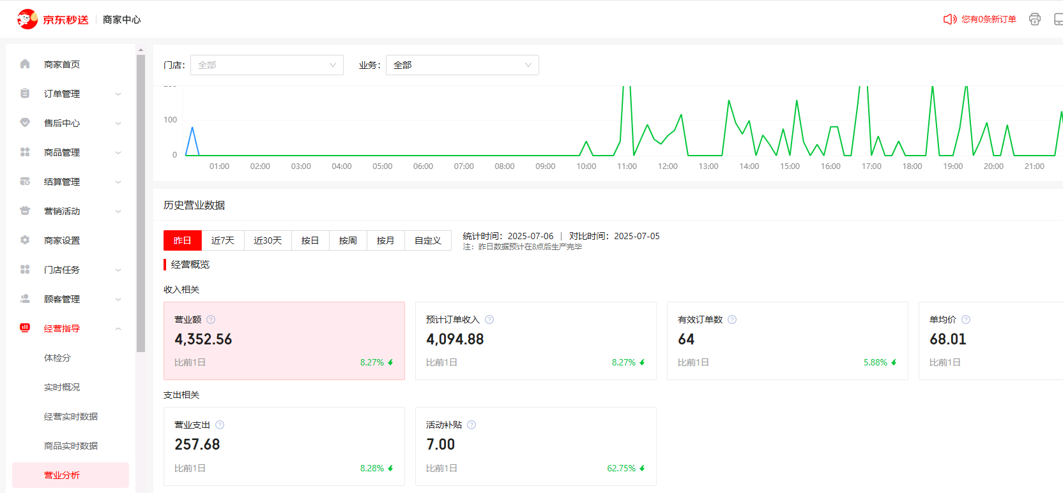Expand the 商品管理 menu chevron
This screenshot has width=1063, height=493.
point(118,152)
